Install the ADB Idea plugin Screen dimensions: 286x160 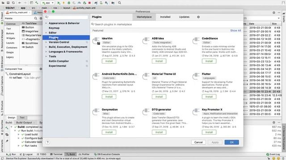point(159,61)
